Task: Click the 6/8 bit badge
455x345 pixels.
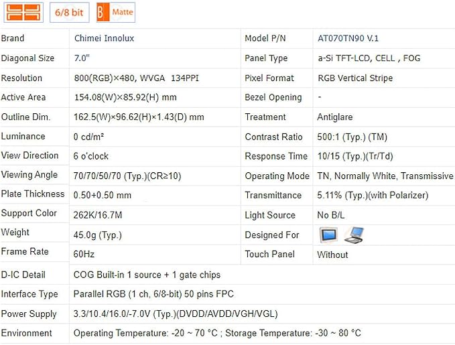Action: tap(69, 13)
